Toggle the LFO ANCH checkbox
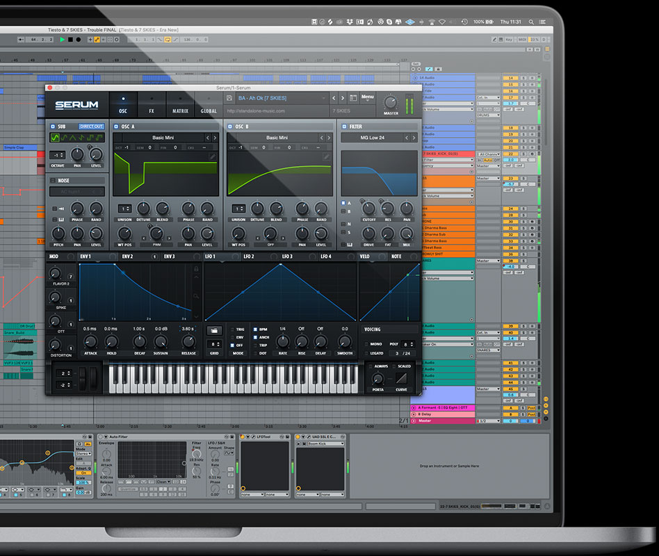Screen dimensions: 659x556 (255, 338)
